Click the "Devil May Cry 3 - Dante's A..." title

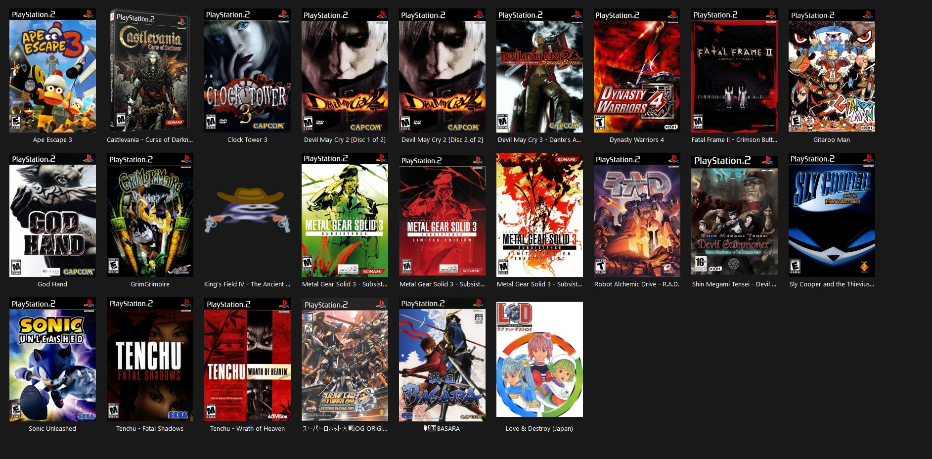coord(539,140)
